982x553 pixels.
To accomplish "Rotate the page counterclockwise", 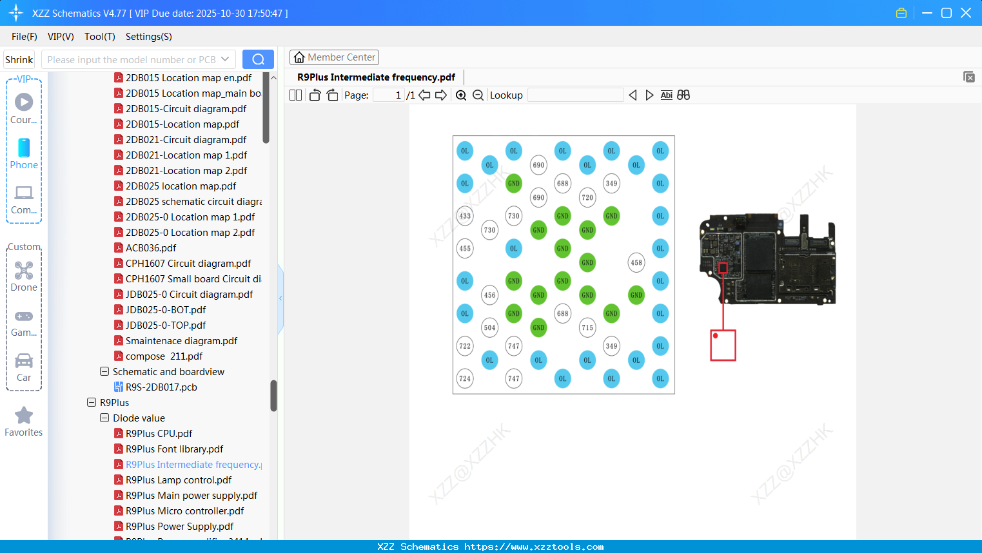I will 315,95.
